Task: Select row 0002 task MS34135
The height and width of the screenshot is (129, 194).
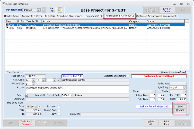Action: pyautogui.click(x=32, y=28)
